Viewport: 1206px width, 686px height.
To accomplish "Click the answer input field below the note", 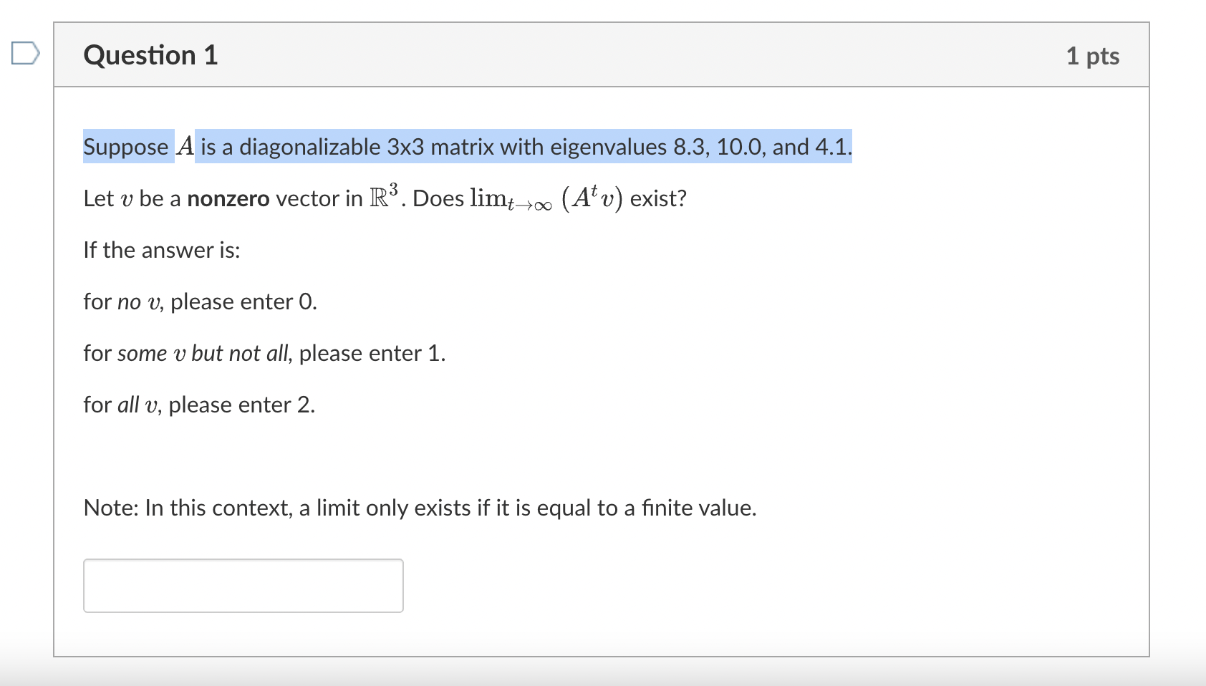I will pos(243,585).
